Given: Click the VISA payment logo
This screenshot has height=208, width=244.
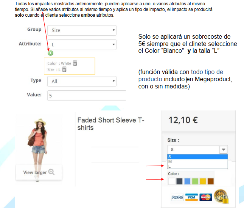Looking at the screenshot, I should (191, 197).
